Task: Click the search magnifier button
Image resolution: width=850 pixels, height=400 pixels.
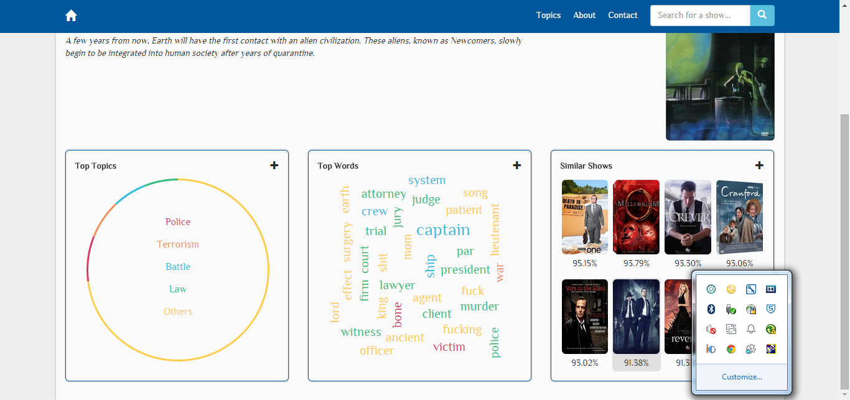Action: tap(762, 16)
